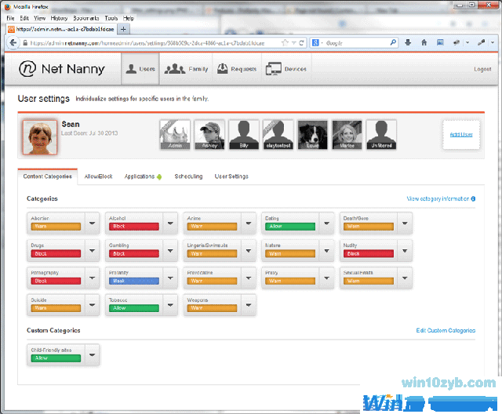
Task: Click the reload page icon in address bar
Action: (x=301, y=43)
